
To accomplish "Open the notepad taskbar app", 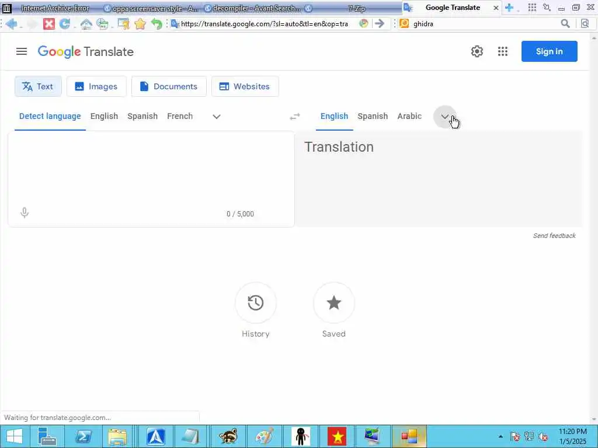I will click(x=190, y=436).
